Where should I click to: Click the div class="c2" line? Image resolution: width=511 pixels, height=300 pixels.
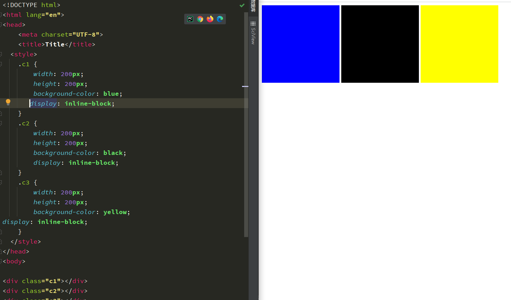[45, 291]
